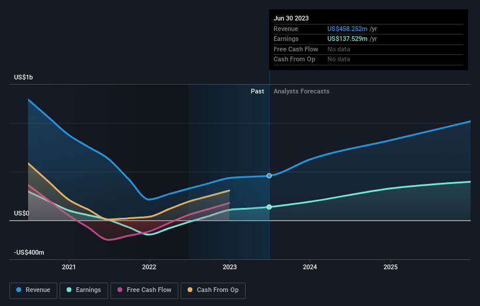Select the Earnings data point at Jun 2023
480x306 pixels.
[269, 207]
